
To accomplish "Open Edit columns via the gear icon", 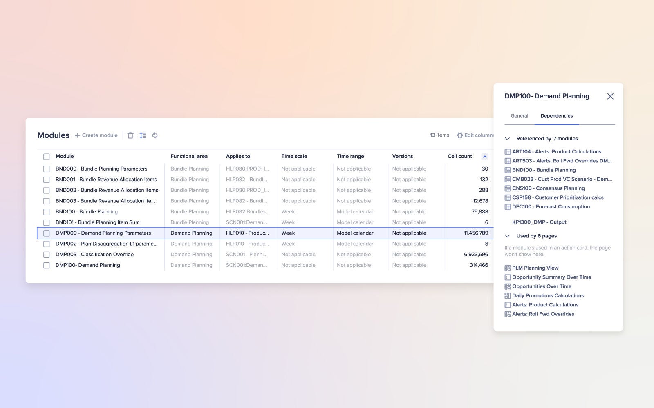I will coord(459,135).
